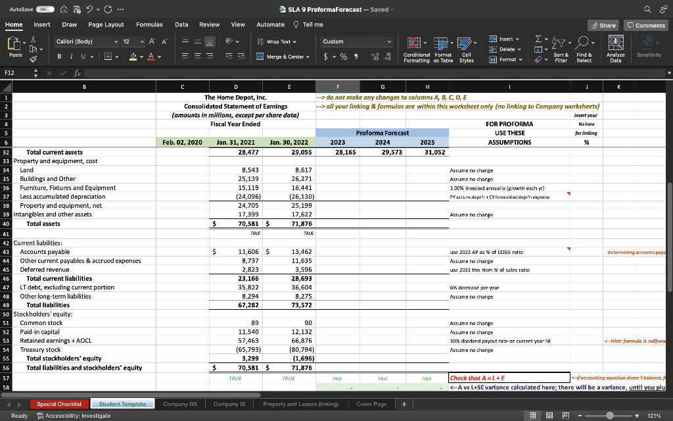The image size is (673, 421).
Task: Open the Page Layout ribbon tab
Action: [106, 24]
